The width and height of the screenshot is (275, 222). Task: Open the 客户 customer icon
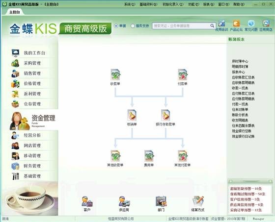(x=87, y=201)
